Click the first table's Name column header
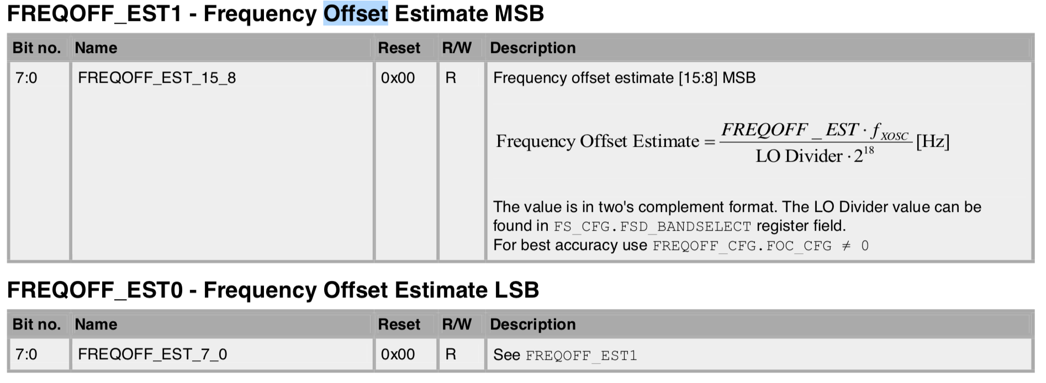The height and width of the screenshot is (383, 1046). pyautogui.click(x=96, y=48)
